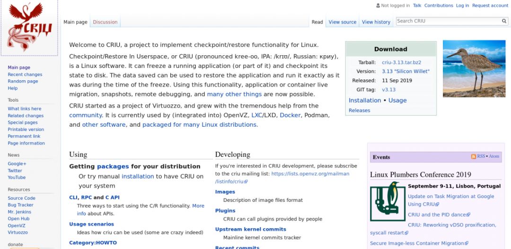Viewport: 511px width, 249px height.
Task: Open the Releases link
Action: click(360, 111)
